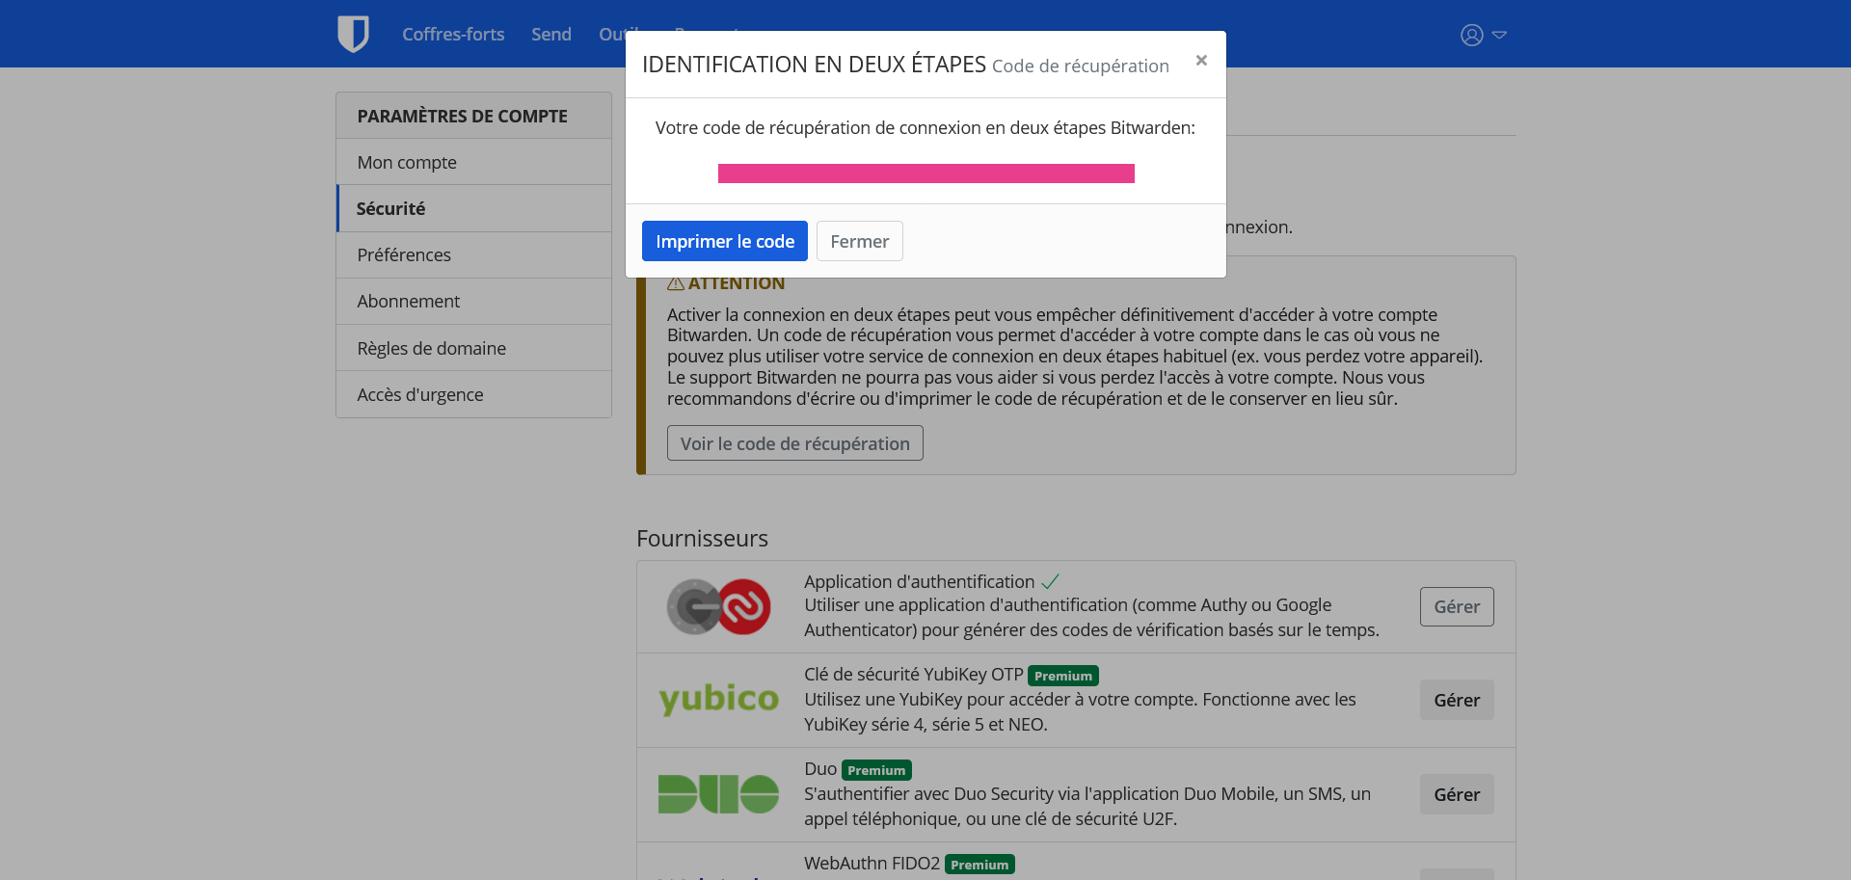
Task: Open Coffres-forts in the top navigation
Action: point(453,35)
